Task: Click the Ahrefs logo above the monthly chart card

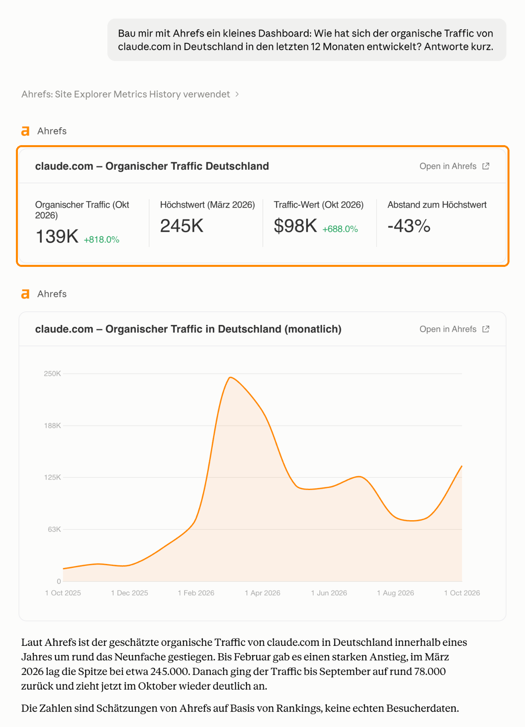Action: tap(25, 294)
